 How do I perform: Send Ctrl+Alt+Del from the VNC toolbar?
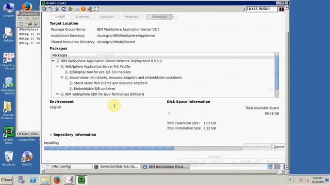[44, 9]
